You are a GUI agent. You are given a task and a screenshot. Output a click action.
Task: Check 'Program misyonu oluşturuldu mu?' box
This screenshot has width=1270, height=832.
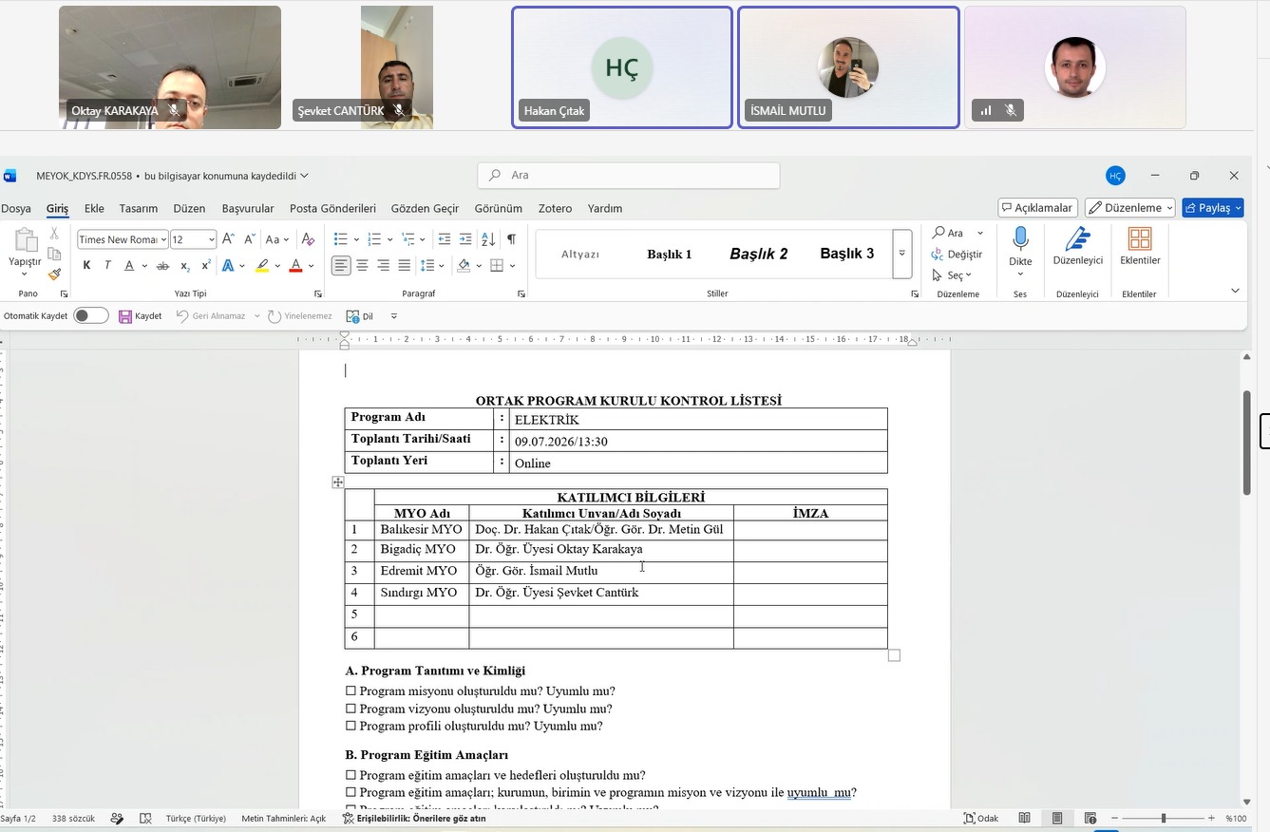[x=351, y=691]
